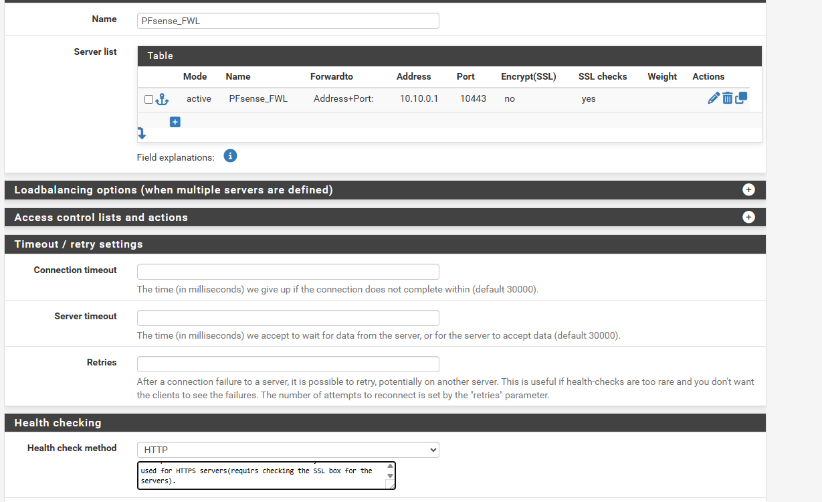This screenshot has height=502, width=822.
Task: Click the 10443 port cell
Action: [473, 98]
